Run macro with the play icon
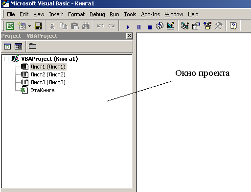 click(x=128, y=27)
